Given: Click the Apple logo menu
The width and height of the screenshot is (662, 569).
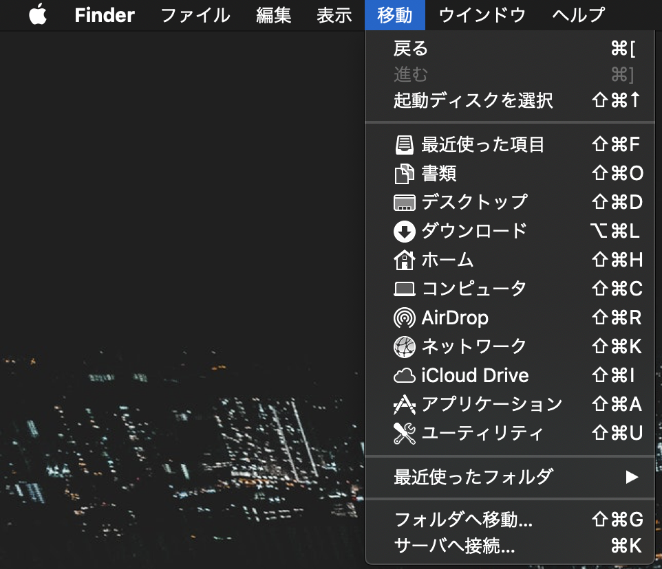Looking at the screenshot, I should (38, 15).
